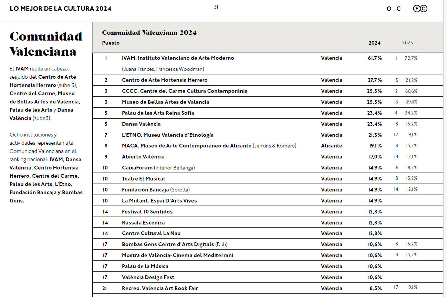Select the Museo de Bellas Artes de Valencia row

(165, 102)
